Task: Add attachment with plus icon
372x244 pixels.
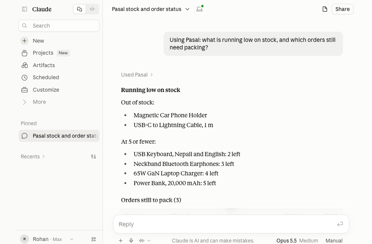Action: 121,241
